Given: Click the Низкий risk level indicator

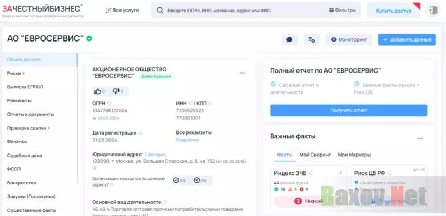Looking at the screenshot, I should (x=309, y=201).
